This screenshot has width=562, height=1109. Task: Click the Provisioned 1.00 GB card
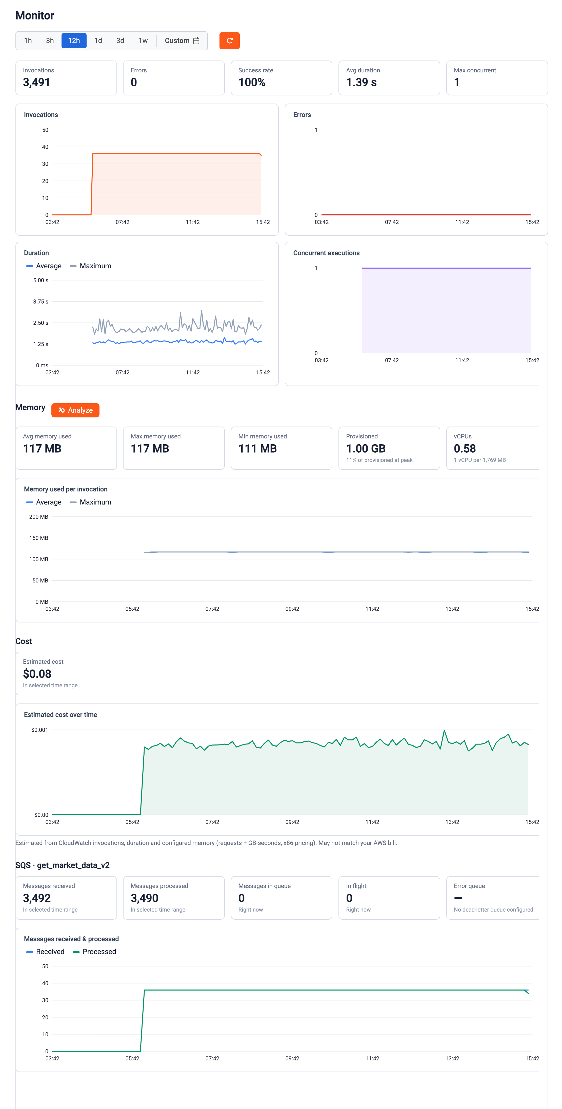389,448
